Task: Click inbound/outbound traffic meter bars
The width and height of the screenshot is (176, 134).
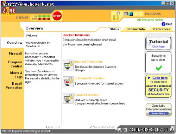Action: [44, 17]
